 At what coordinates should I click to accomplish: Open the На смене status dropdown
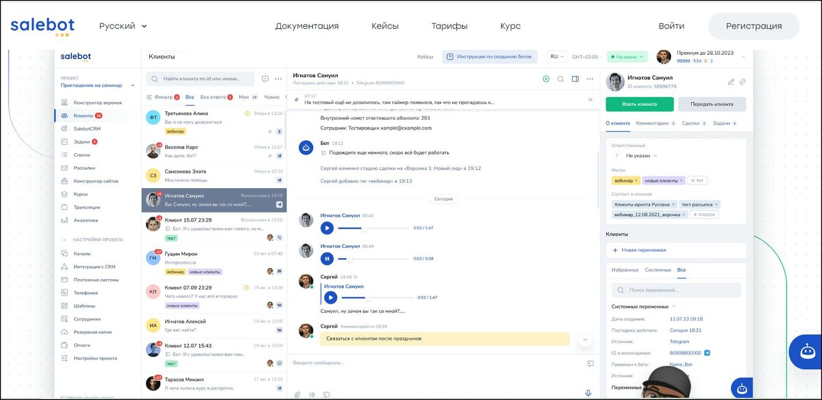[628, 57]
